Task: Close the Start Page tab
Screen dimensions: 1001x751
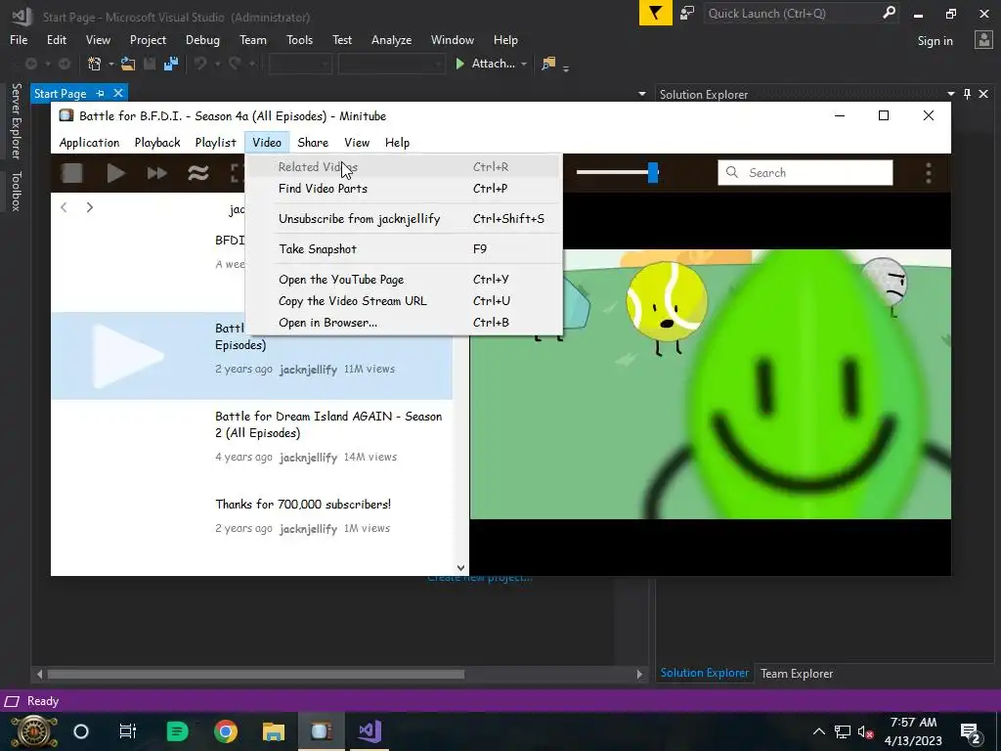Action: pyautogui.click(x=118, y=93)
